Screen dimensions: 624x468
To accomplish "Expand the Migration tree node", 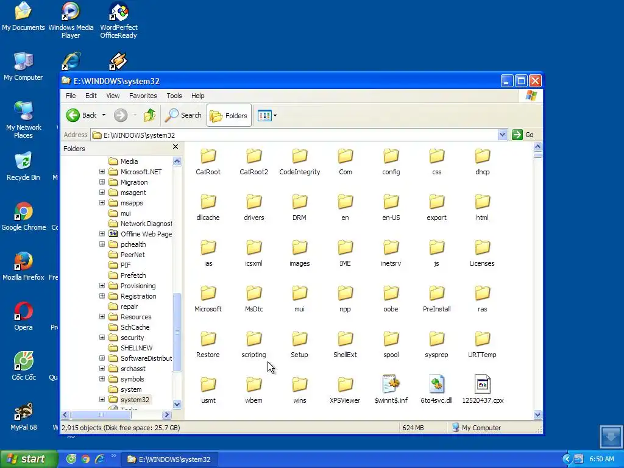I will [102, 182].
